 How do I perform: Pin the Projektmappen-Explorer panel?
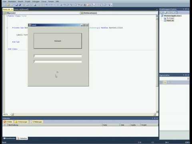tap(186, 9)
